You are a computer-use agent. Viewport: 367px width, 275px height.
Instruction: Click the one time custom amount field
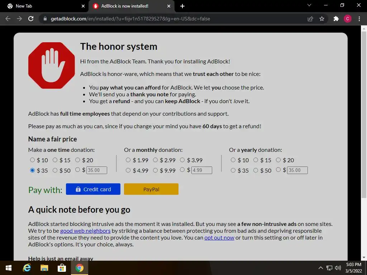(97, 170)
